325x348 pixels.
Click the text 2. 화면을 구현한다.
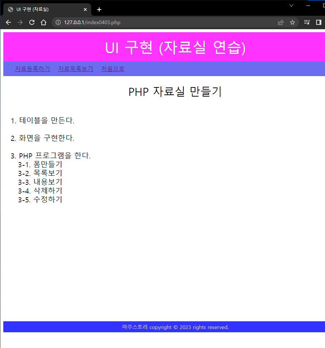pos(42,138)
